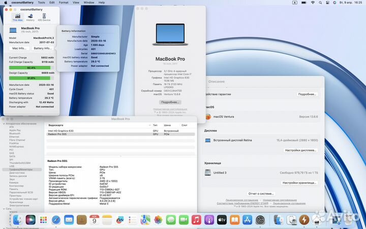Open ENERGY STAR compliance link
Screen dimensions: 366x229
point(242,203)
